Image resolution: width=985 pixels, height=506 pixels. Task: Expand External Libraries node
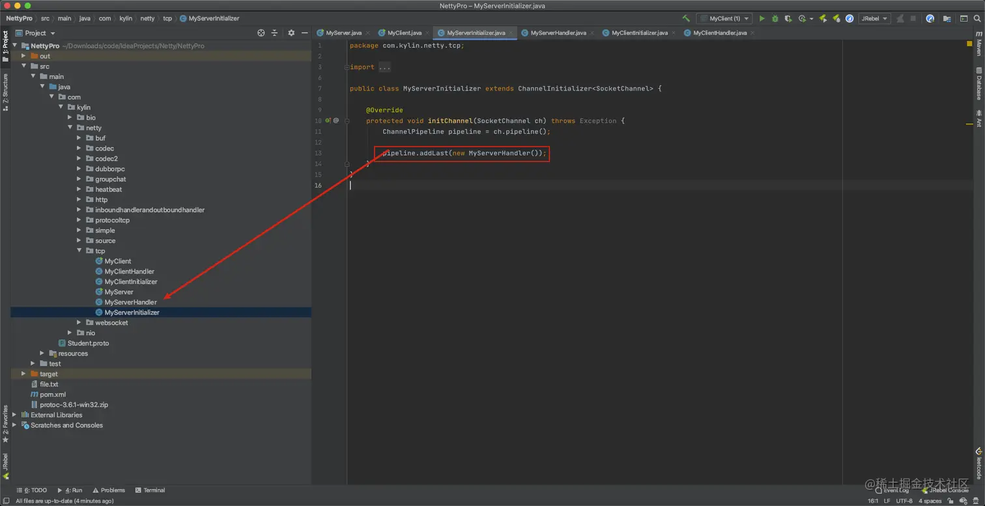14,415
